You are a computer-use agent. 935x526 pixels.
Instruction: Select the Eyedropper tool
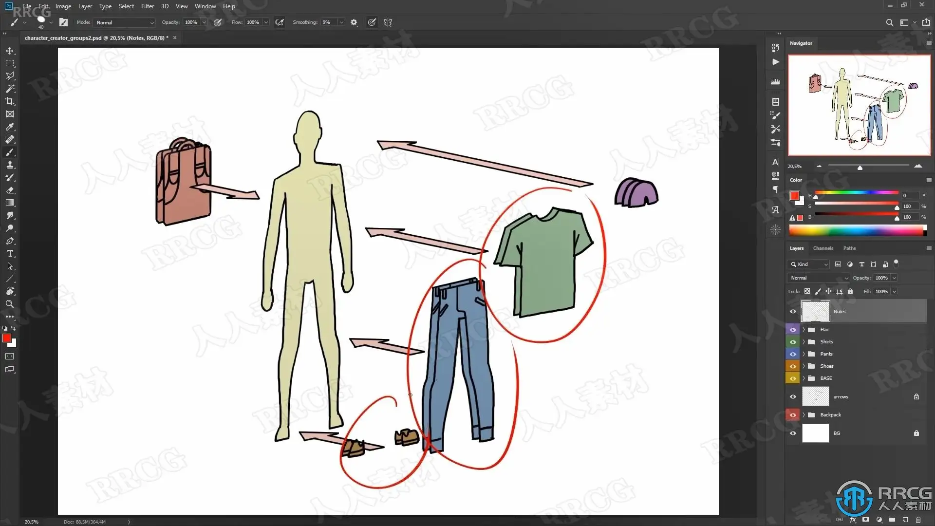coord(10,127)
